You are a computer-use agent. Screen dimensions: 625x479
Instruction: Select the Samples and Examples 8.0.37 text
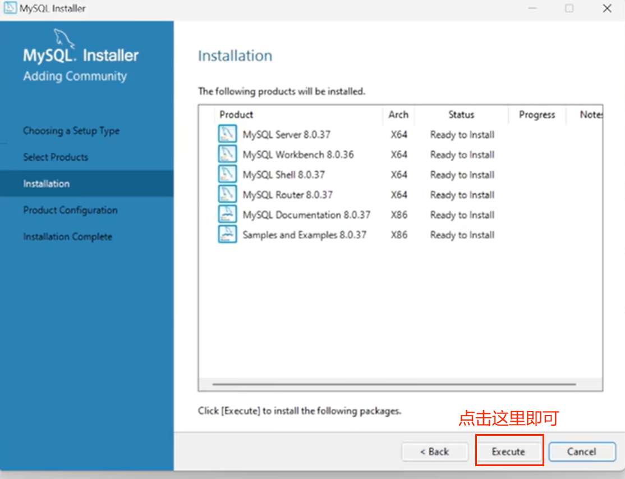tap(305, 235)
